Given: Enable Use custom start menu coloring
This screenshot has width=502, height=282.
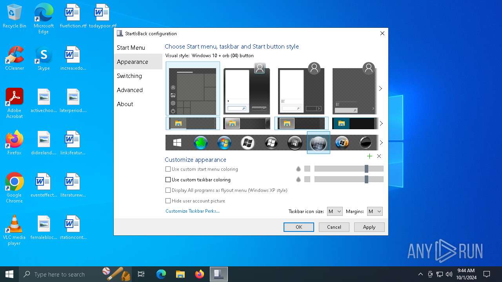Looking at the screenshot, I should (x=168, y=169).
